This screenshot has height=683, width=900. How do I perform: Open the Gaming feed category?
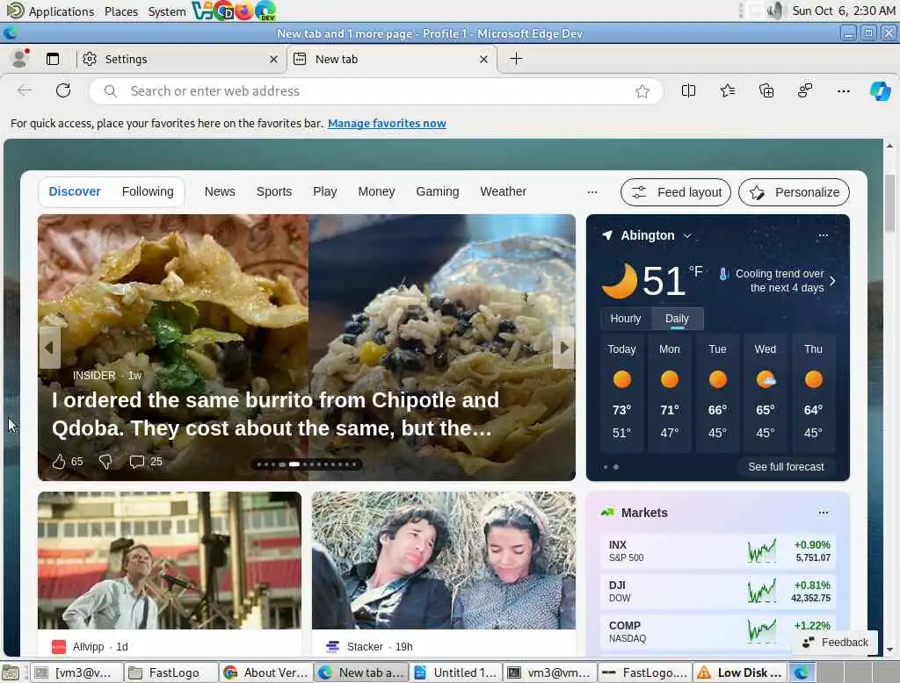(x=438, y=191)
